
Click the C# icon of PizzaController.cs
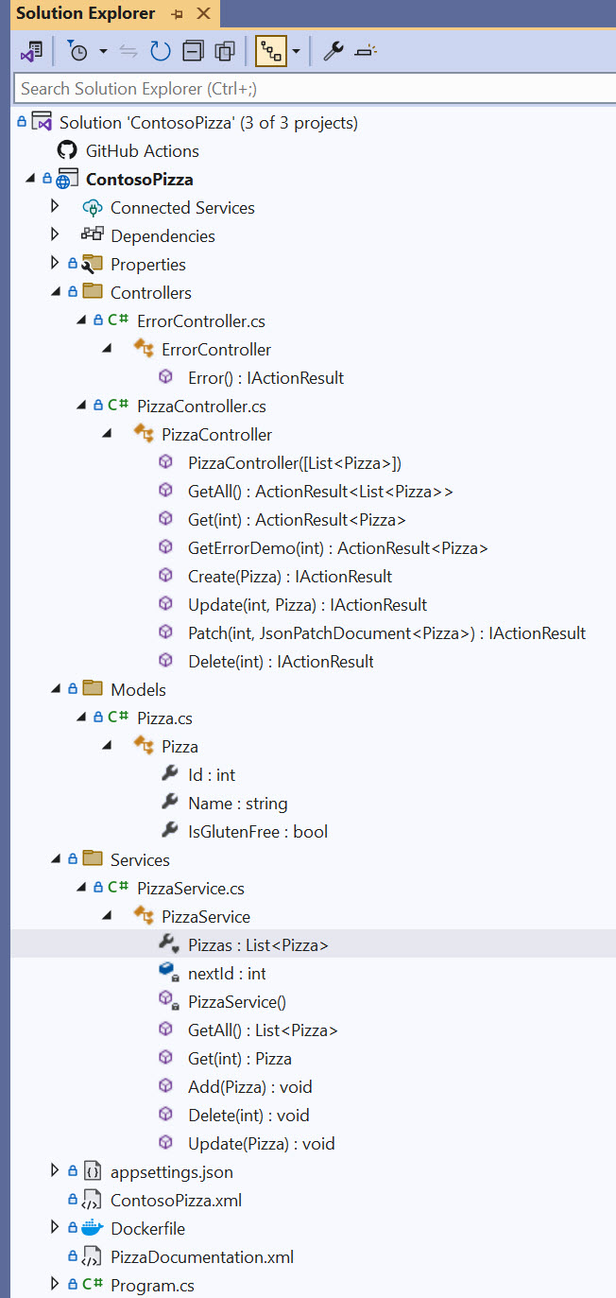[x=118, y=406]
